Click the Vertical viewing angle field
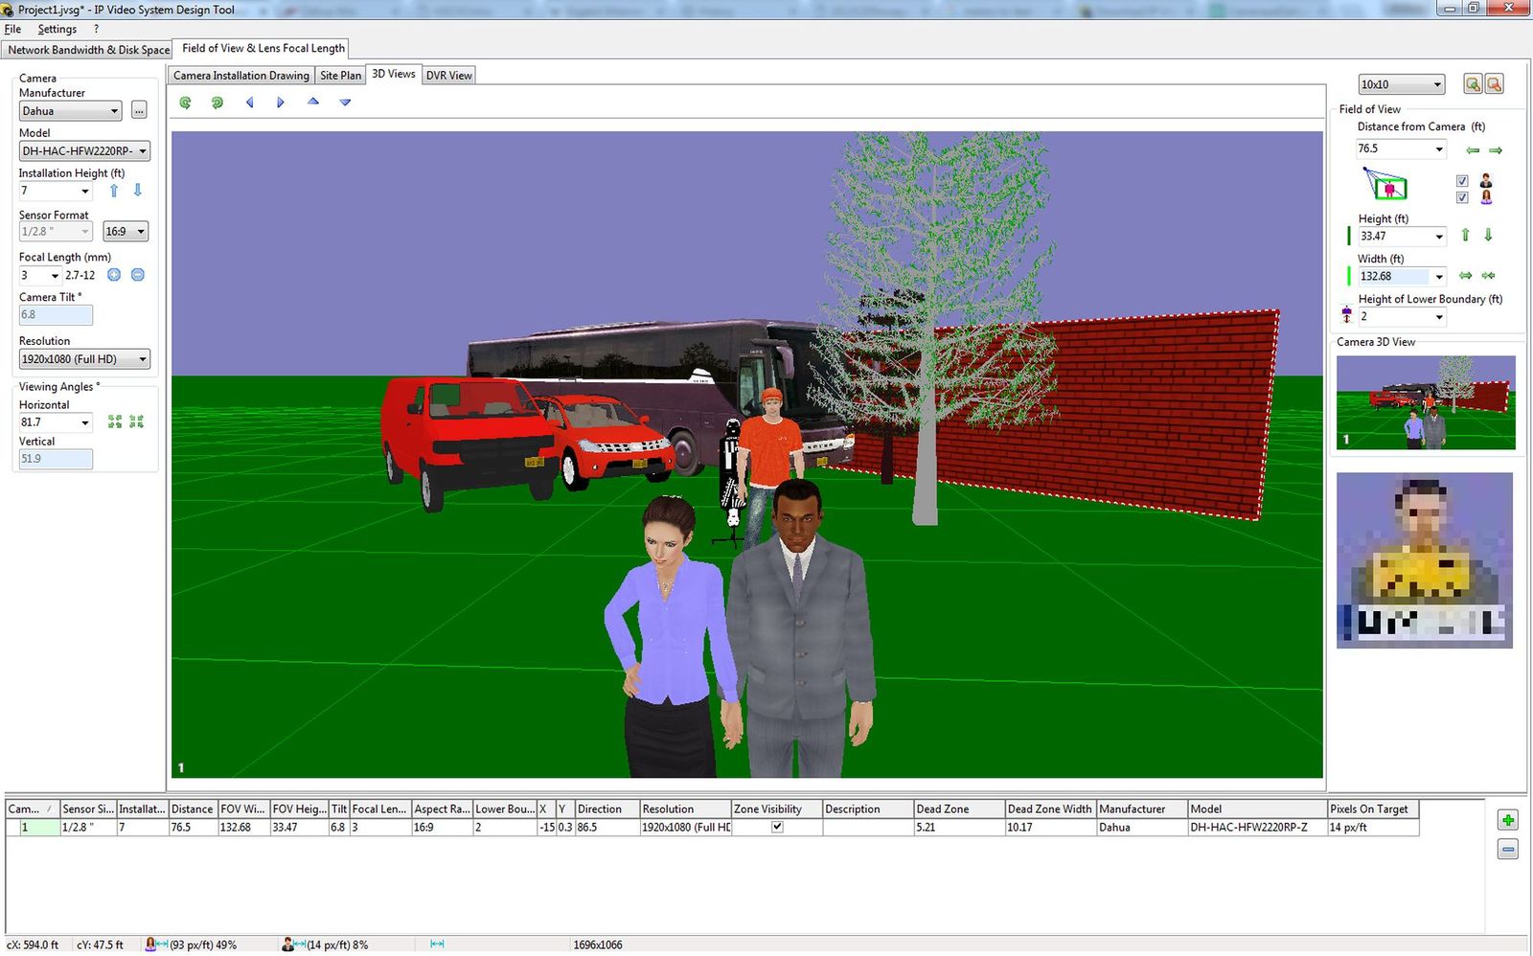 56,459
